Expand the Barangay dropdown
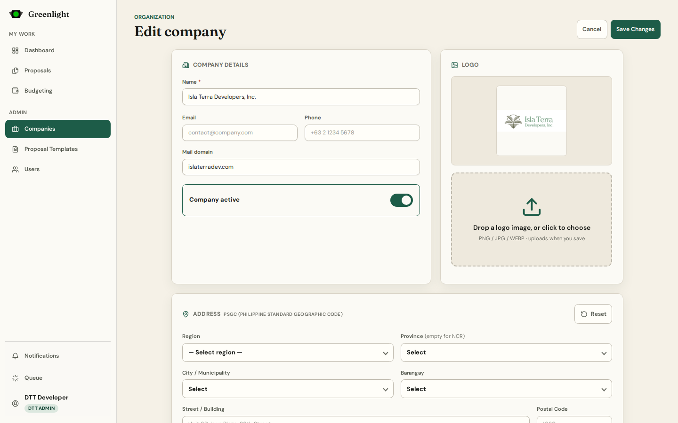678x423 pixels. click(x=506, y=389)
